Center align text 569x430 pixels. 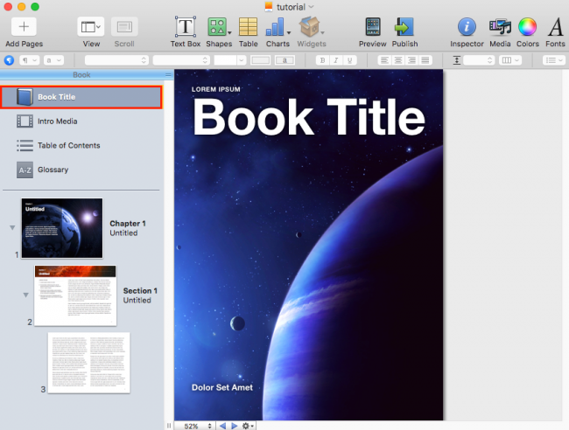click(x=398, y=60)
